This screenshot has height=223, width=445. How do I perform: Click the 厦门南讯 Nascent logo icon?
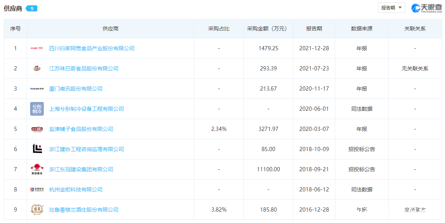point(37,89)
